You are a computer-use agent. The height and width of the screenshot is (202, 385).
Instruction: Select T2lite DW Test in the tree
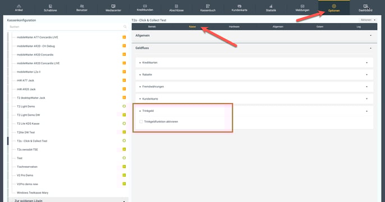[26, 132]
